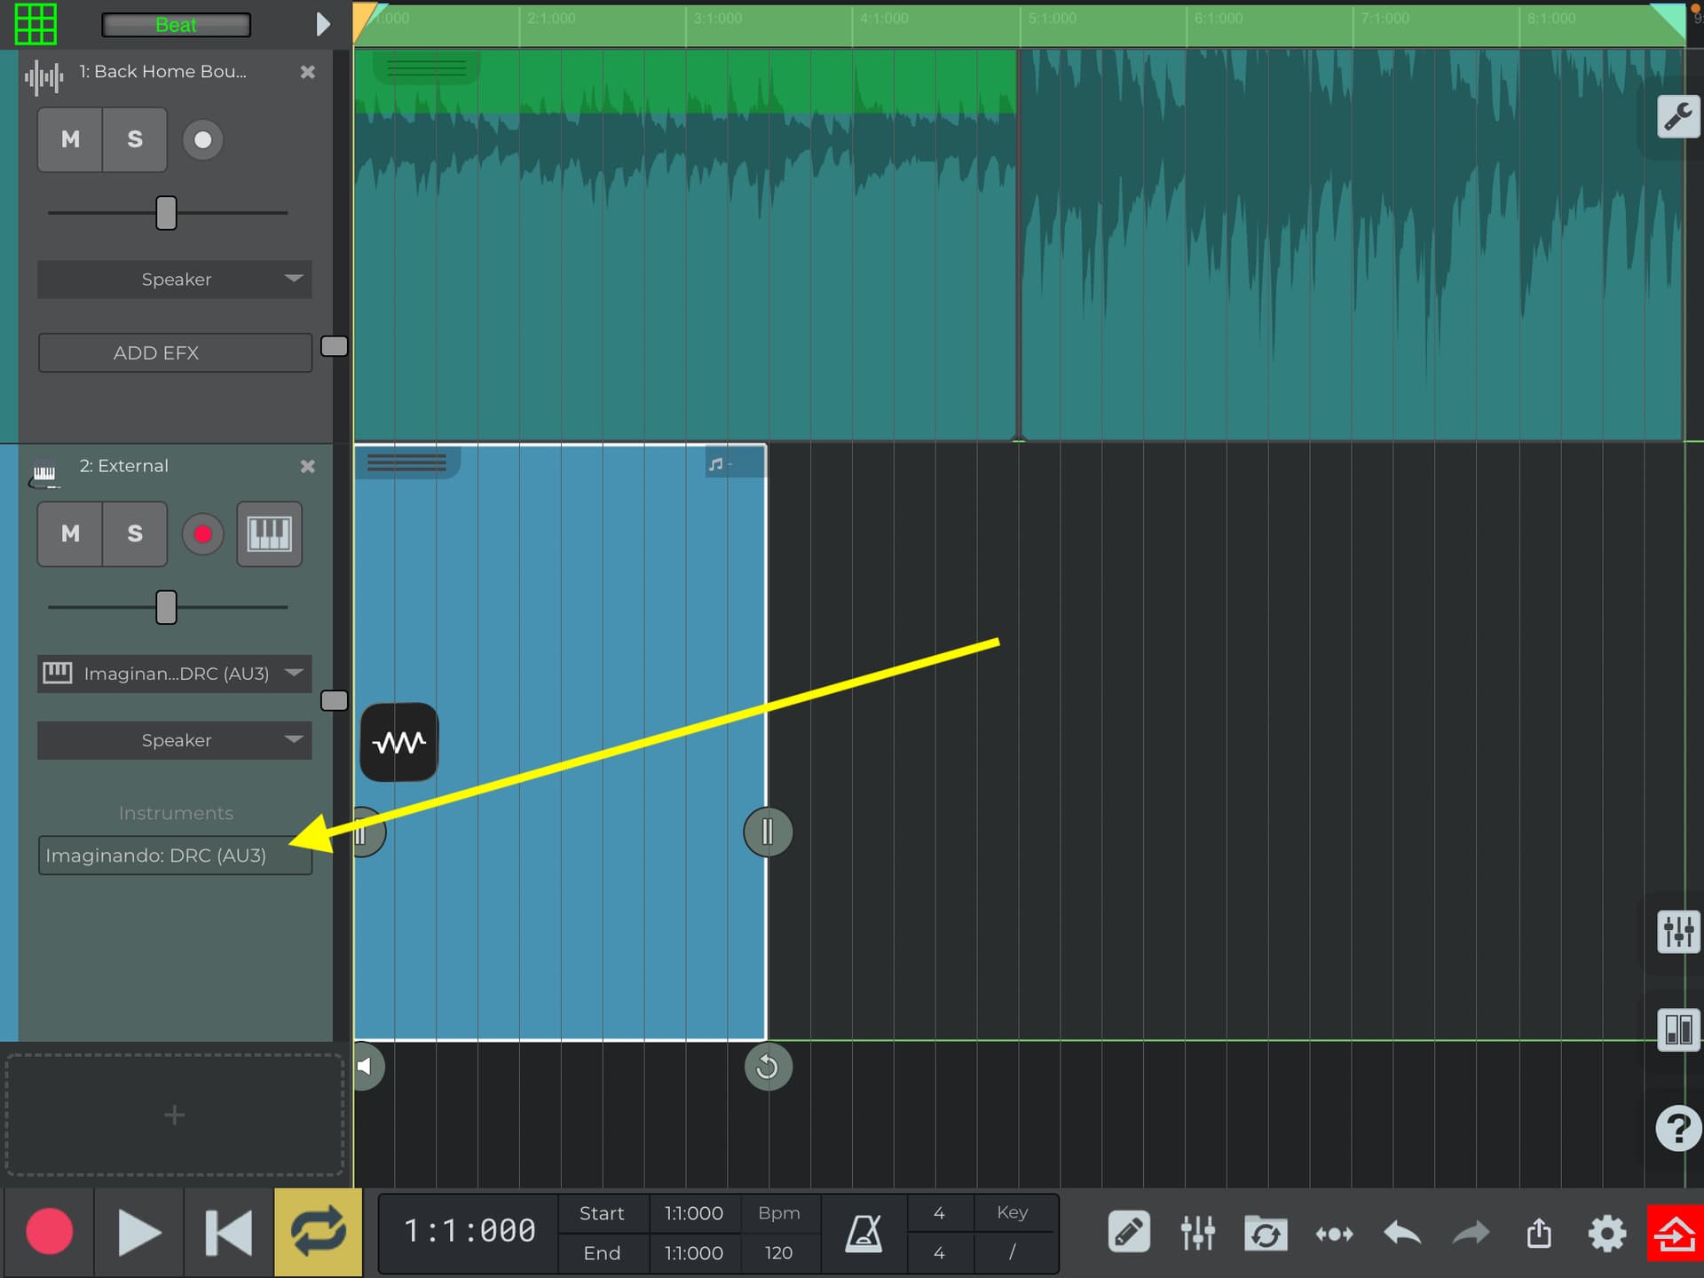The image size is (1704, 1278).
Task: Select the pencil edit tool
Action: pyautogui.click(x=1129, y=1233)
